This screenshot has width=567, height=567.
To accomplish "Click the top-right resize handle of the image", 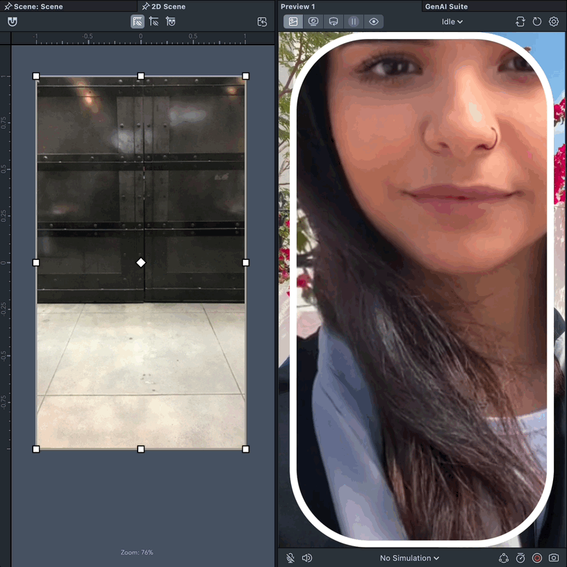I will pos(245,76).
